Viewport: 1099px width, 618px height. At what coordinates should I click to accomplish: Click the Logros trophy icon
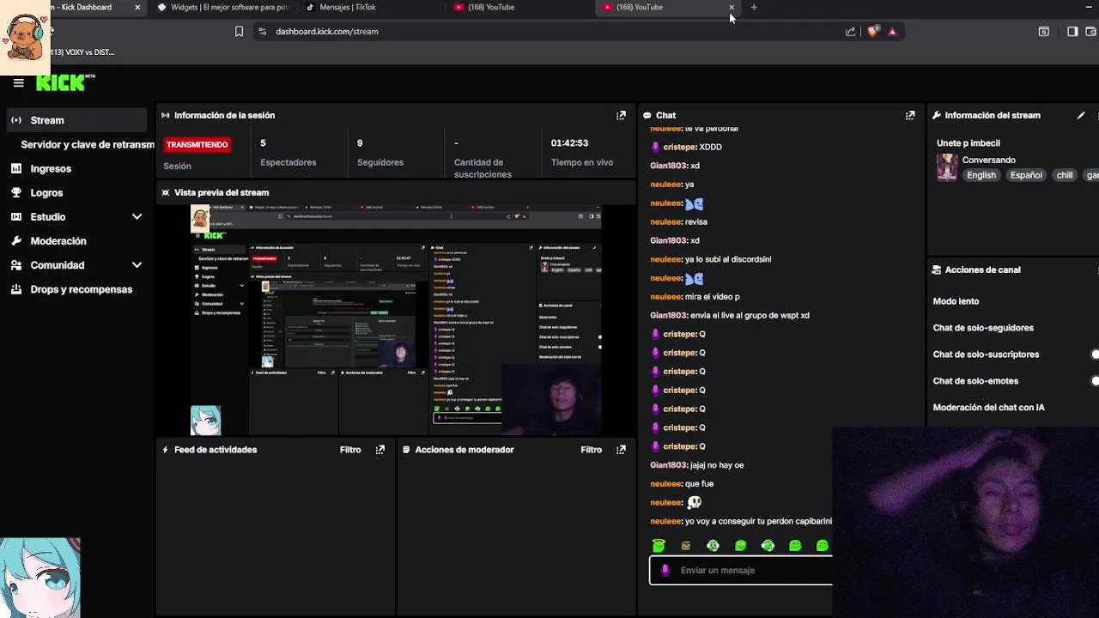click(16, 193)
